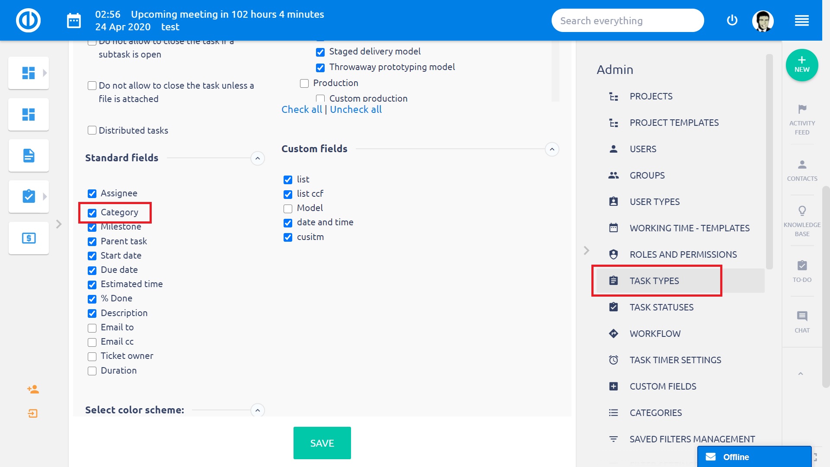Collapse the Custom fields section
Image resolution: width=830 pixels, height=467 pixels.
(552, 149)
